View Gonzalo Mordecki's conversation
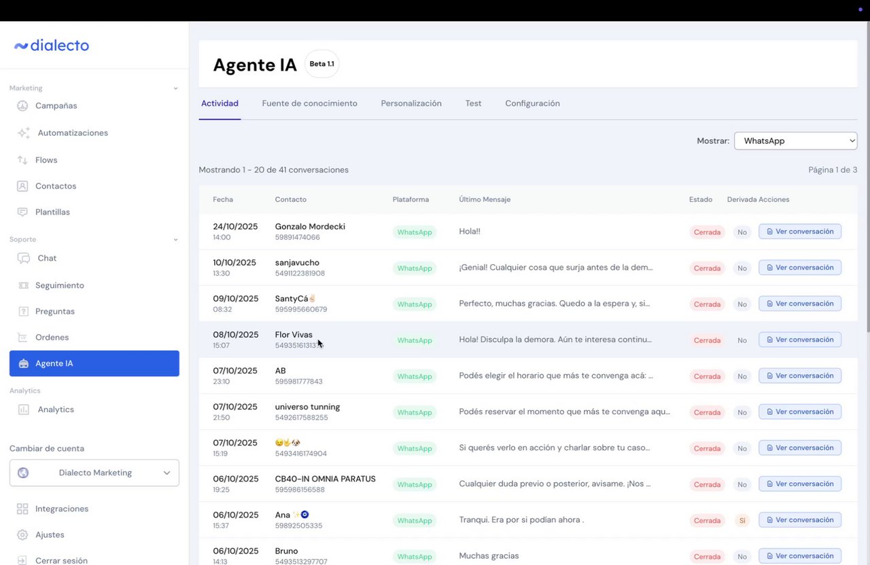 click(x=800, y=232)
